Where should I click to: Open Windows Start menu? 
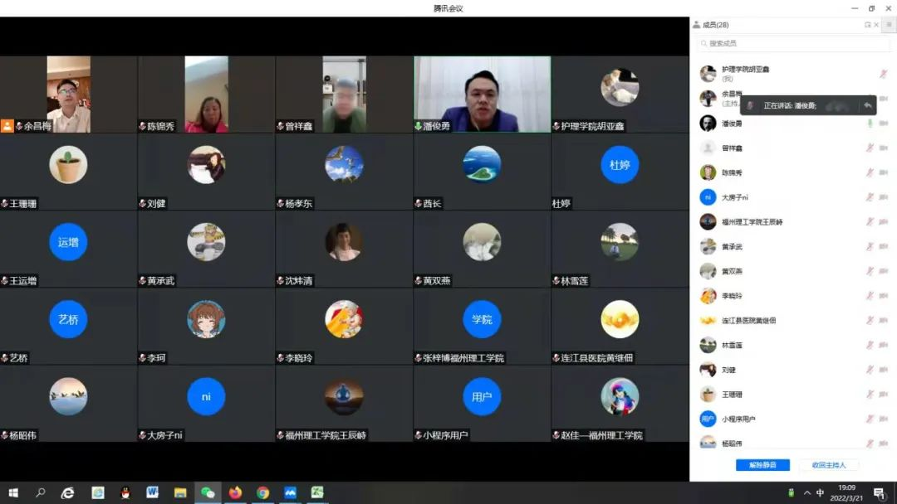pos(13,492)
